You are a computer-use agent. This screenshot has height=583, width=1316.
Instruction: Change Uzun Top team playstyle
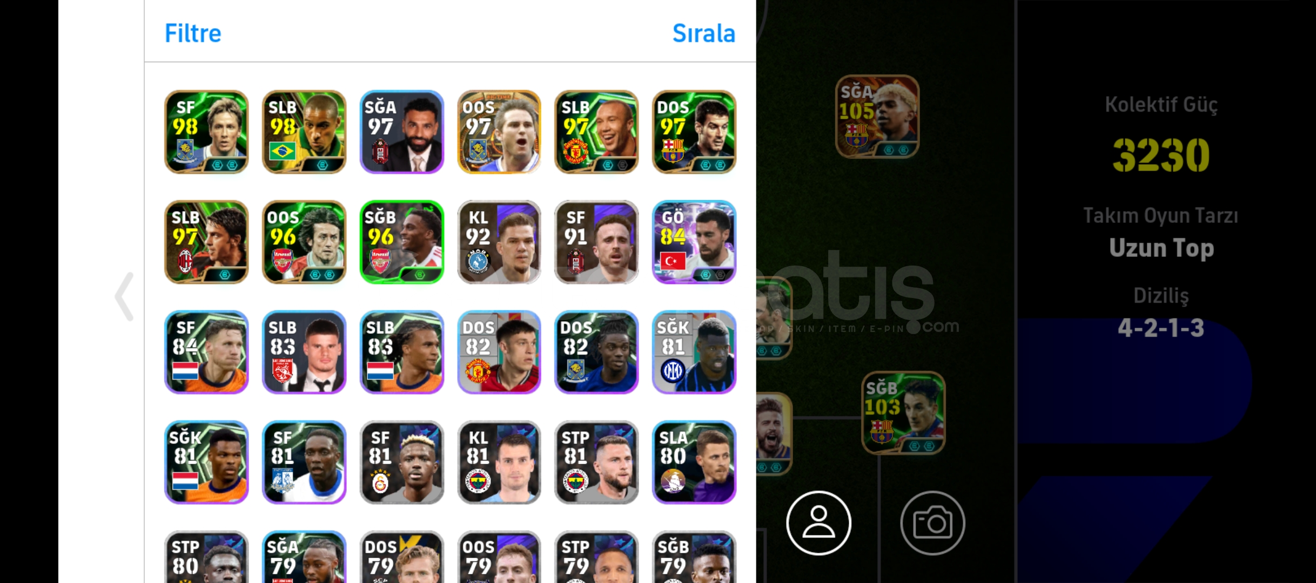1161,248
